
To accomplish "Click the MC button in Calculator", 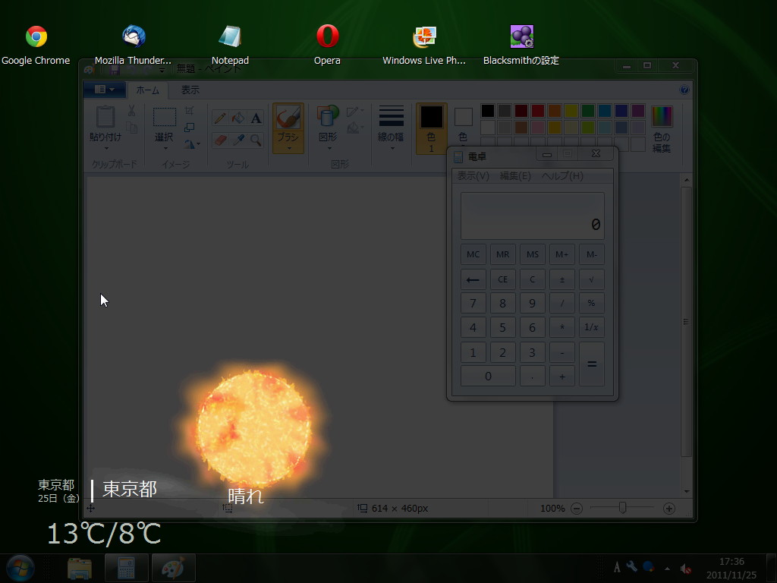I will click(x=473, y=254).
